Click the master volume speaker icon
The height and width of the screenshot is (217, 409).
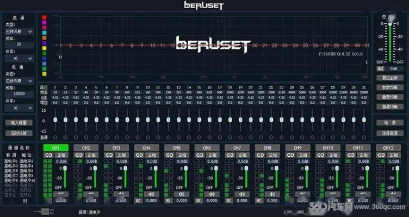[x=381, y=68]
